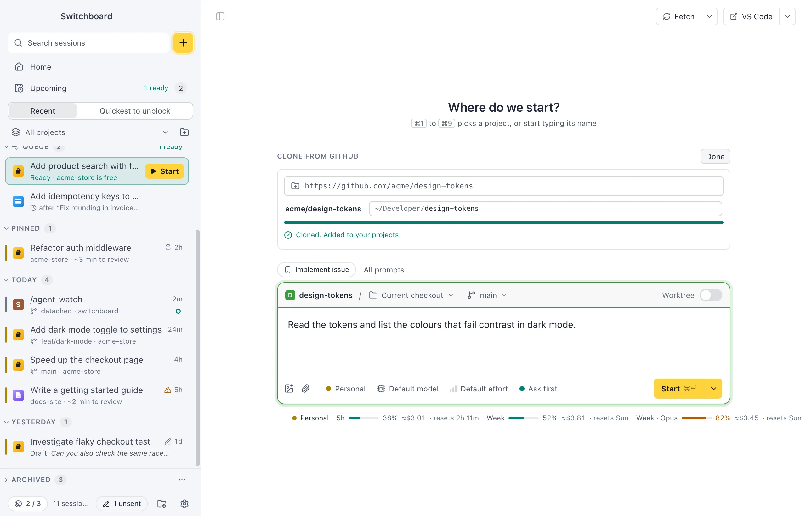Click the 5h usage progress bar
This screenshot has height=516, width=806.
[x=363, y=418]
